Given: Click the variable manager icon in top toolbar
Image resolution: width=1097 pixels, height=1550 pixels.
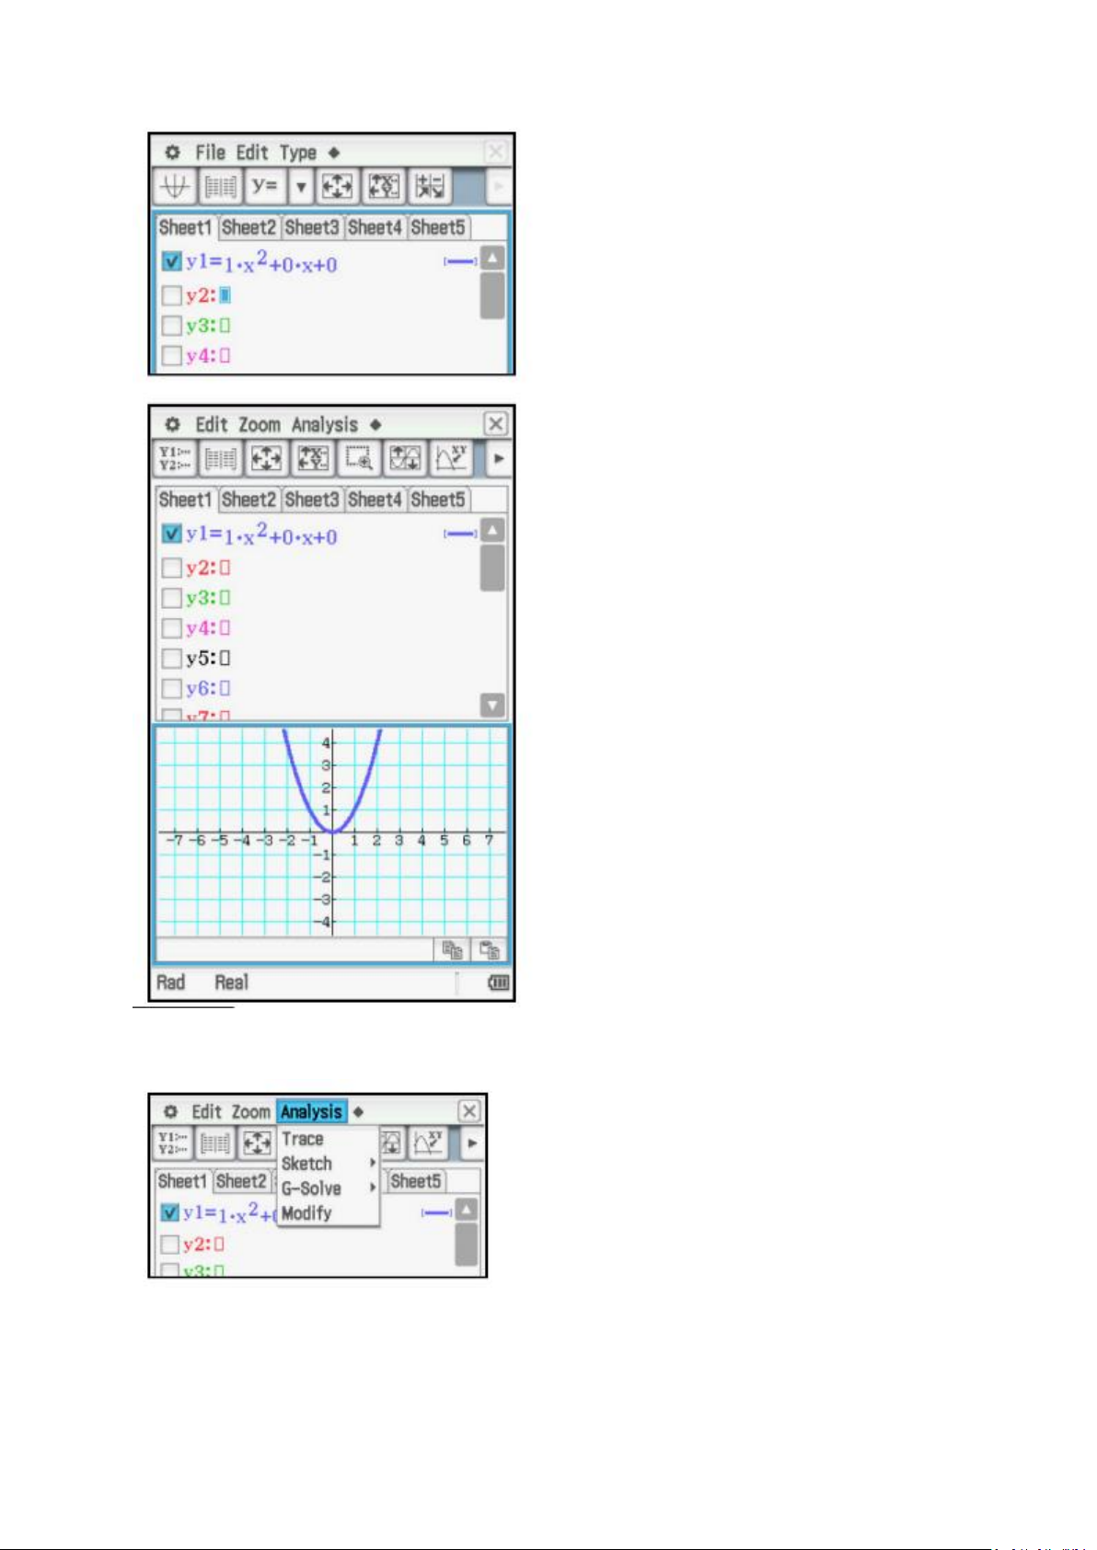Looking at the screenshot, I should (x=429, y=187).
